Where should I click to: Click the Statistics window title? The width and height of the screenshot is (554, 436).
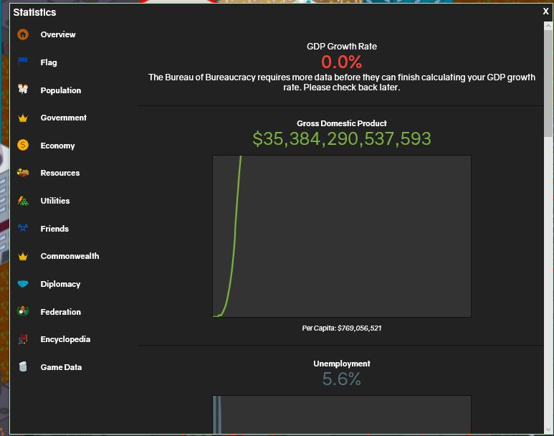[x=34, y=12]
